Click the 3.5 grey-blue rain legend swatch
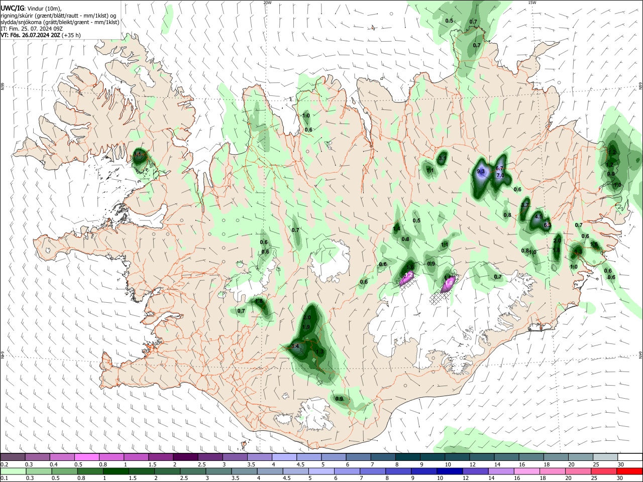This screenshot has height=482, width=643. pos(244,471)
